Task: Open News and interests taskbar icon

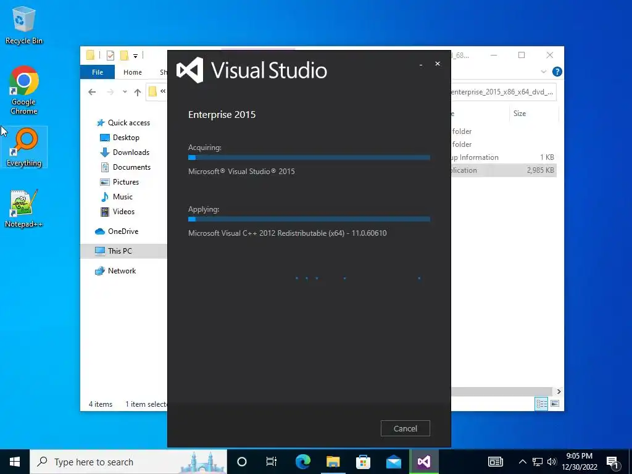Action: tap(496, 462)
